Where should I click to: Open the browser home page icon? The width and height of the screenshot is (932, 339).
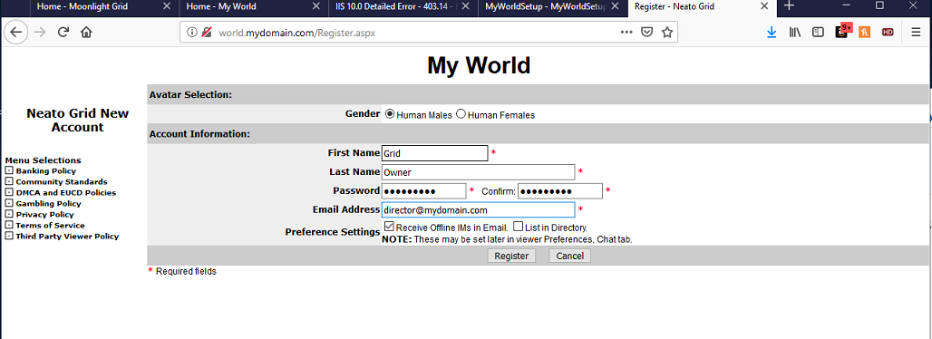click(x=86, y=32)
